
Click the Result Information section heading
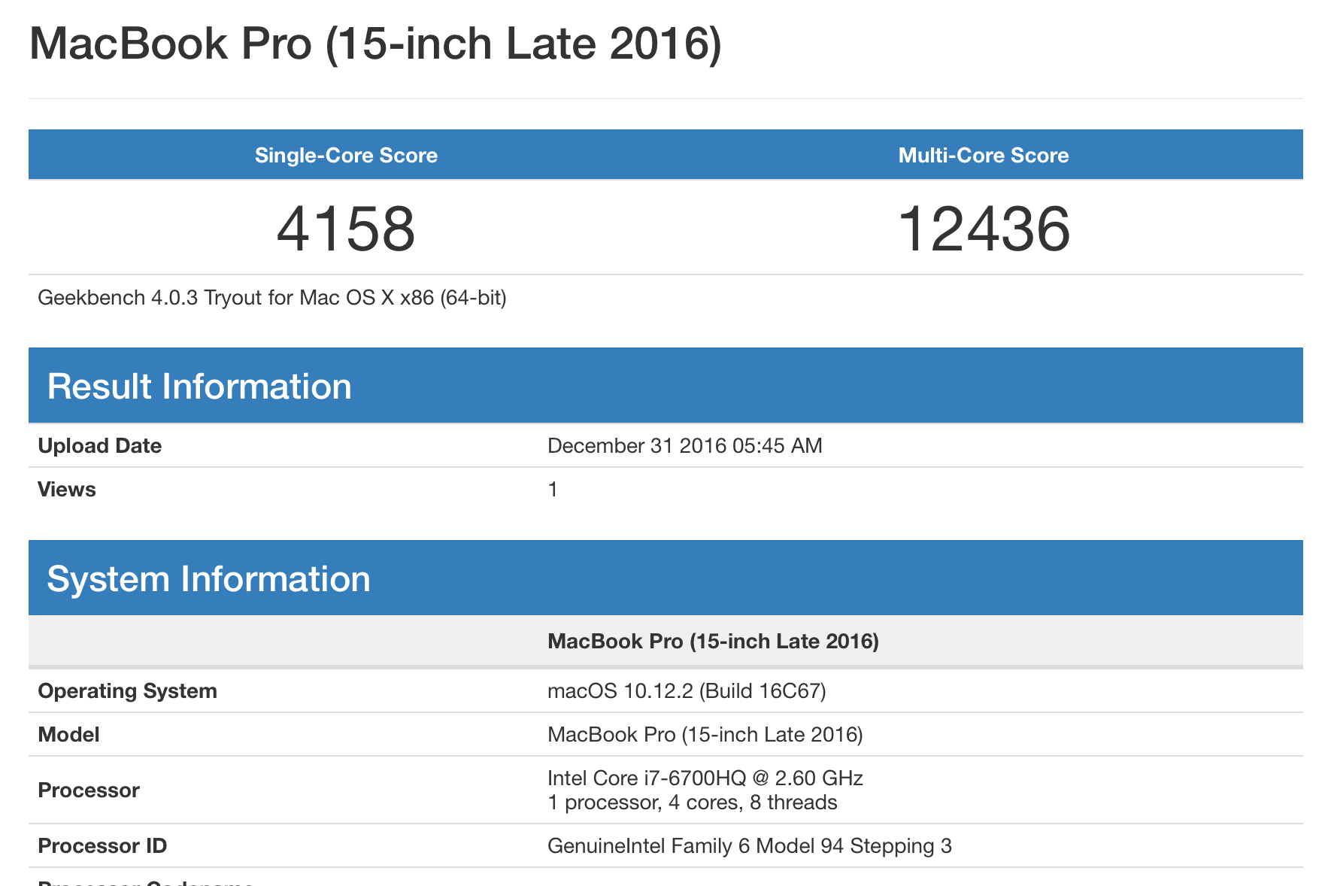coord(199,387)
